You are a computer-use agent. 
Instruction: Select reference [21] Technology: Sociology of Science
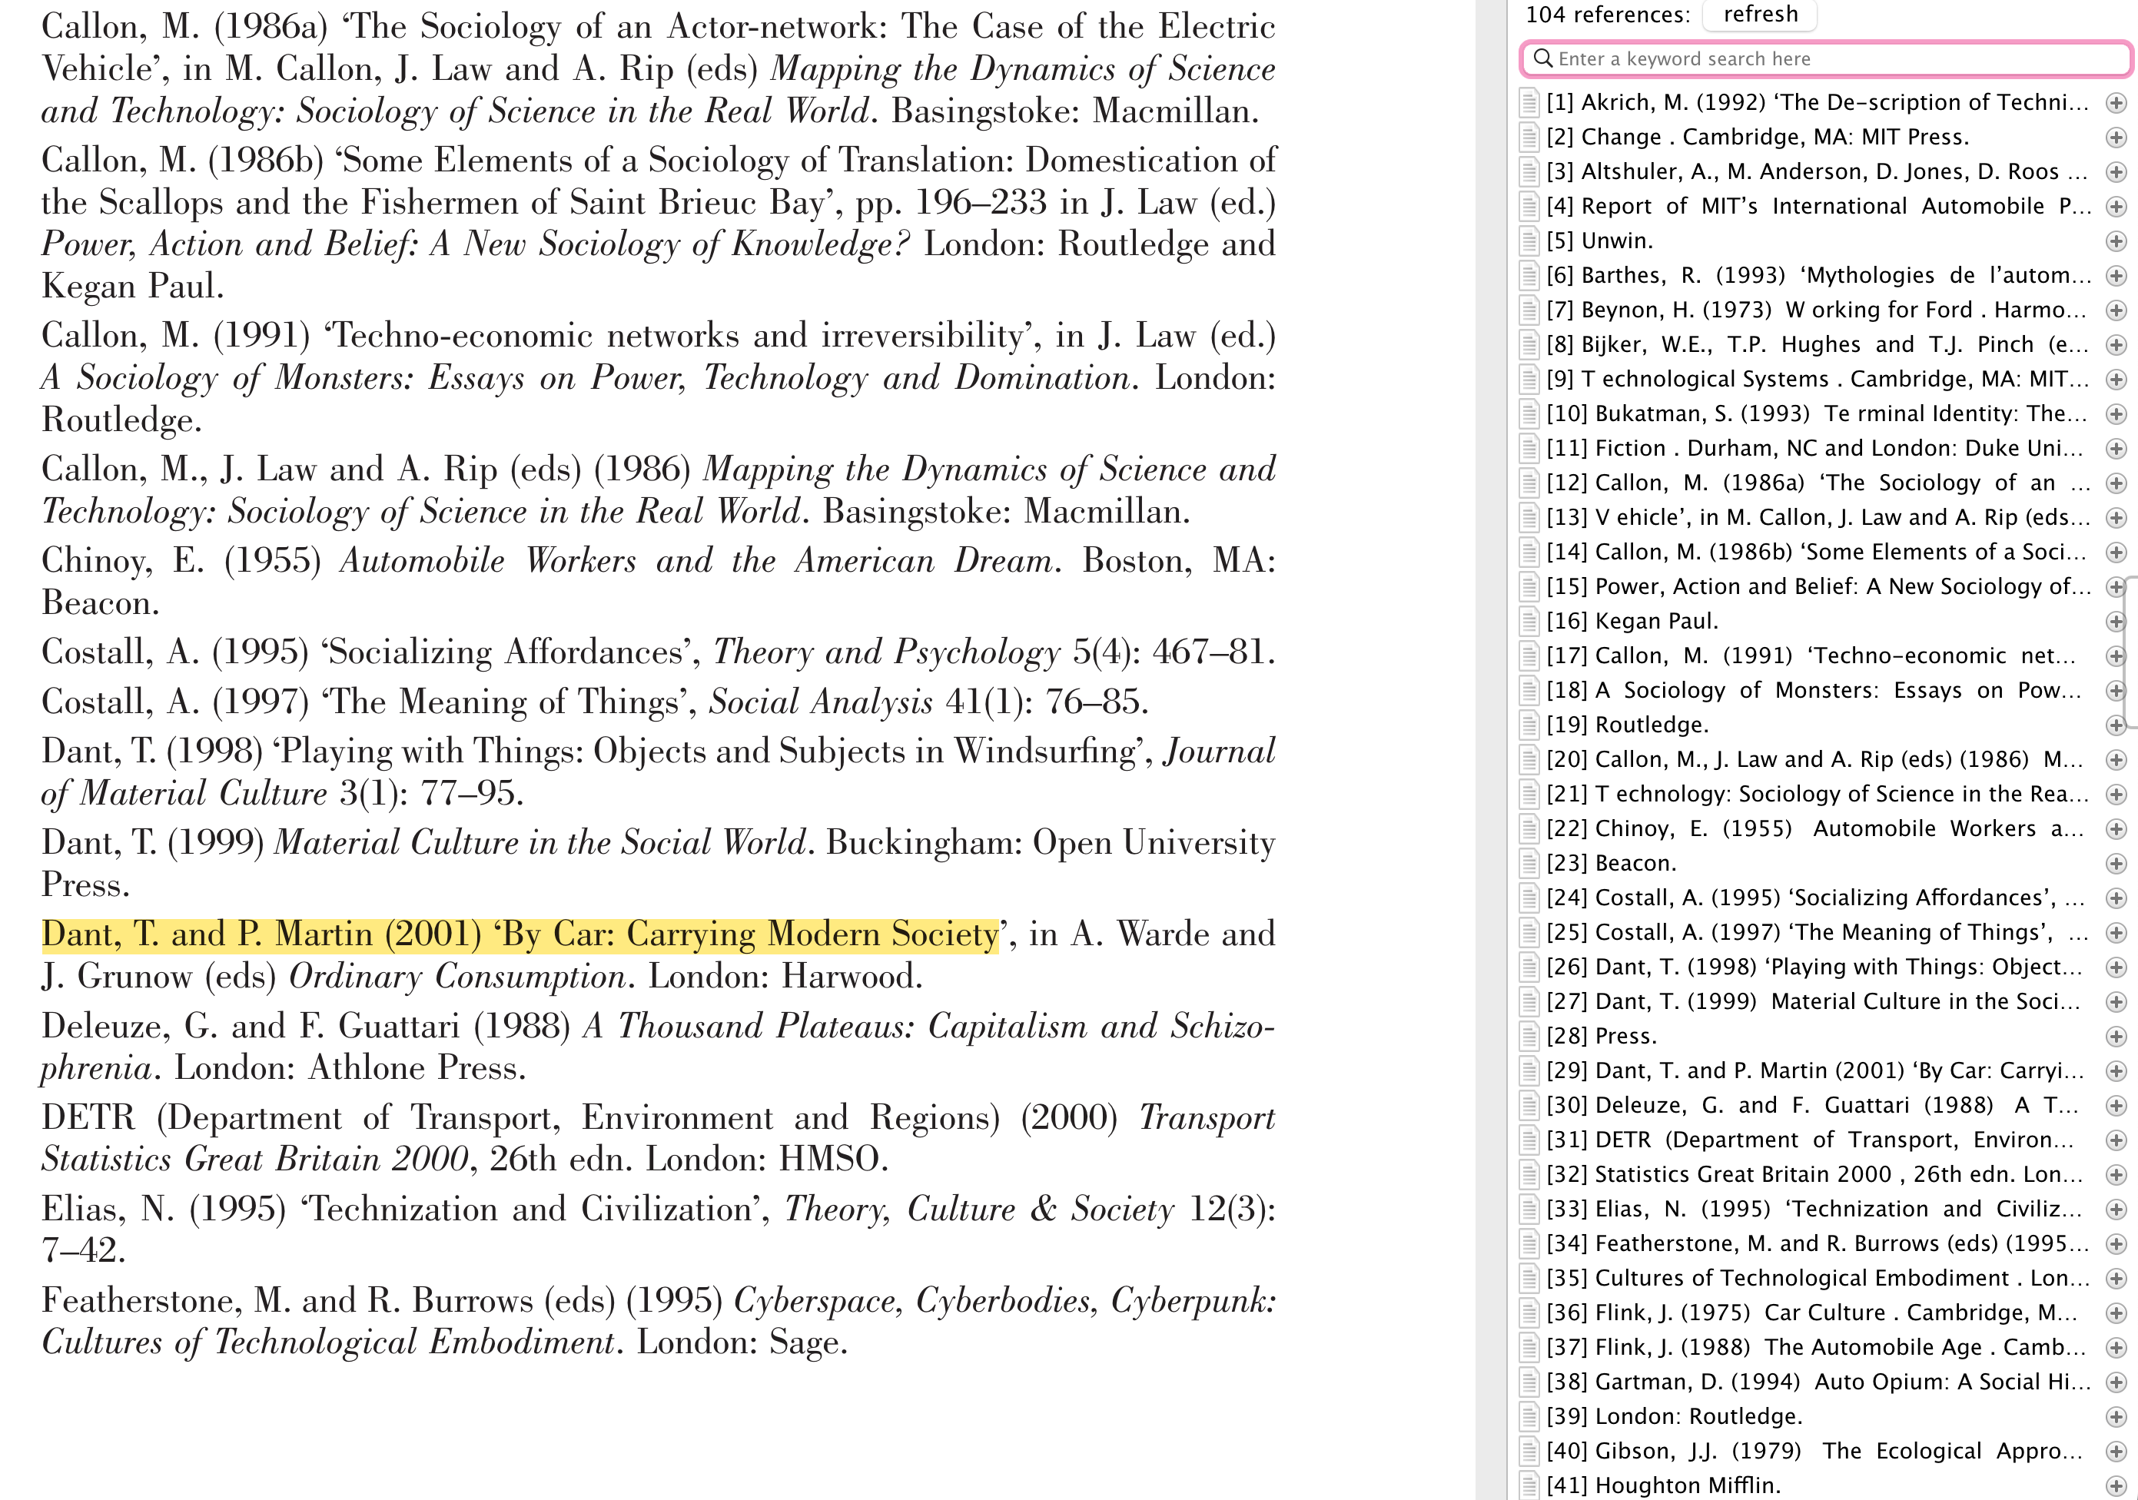[1818, 795]
